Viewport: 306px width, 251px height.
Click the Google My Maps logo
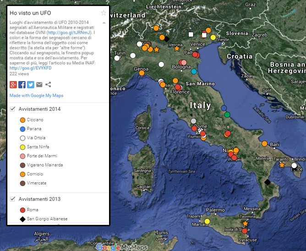[122, 247]
